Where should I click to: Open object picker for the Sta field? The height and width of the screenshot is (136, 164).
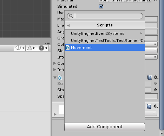155,90
